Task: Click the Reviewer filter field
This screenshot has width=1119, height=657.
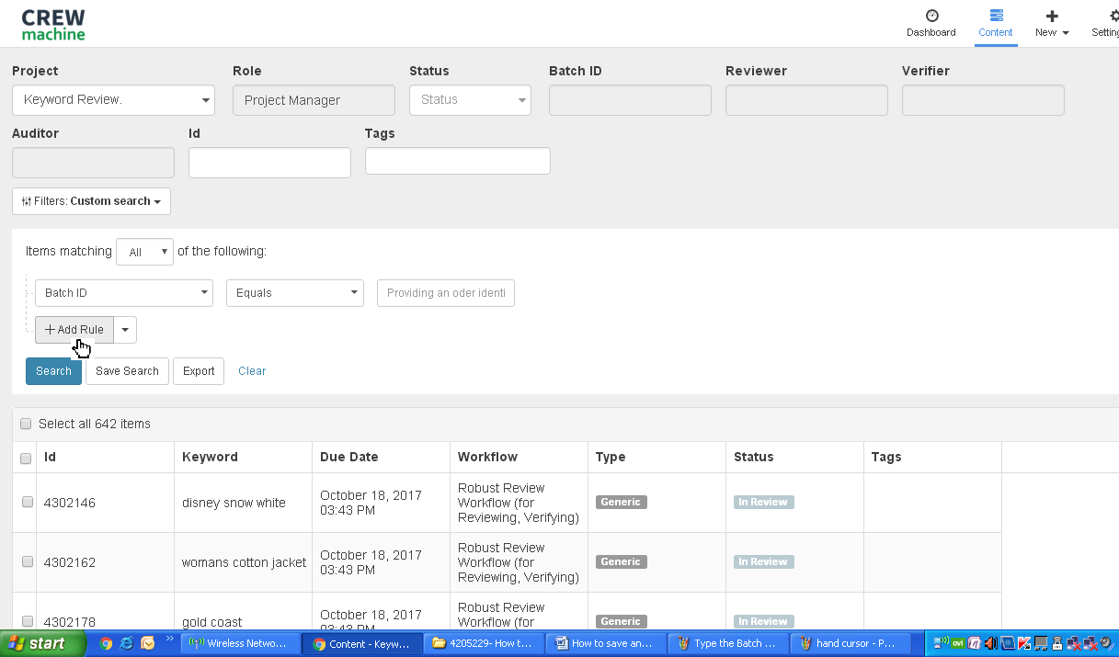Action: 806,100
